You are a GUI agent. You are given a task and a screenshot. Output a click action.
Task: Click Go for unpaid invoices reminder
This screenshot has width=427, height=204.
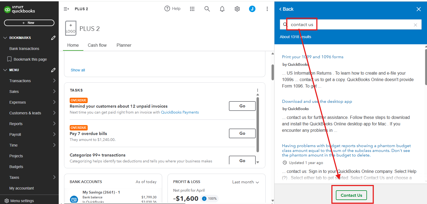click(242, 106)
